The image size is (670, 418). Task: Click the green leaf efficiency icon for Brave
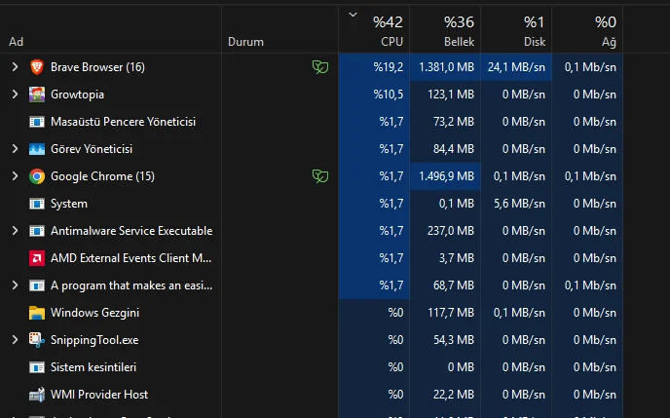[319, 67]
